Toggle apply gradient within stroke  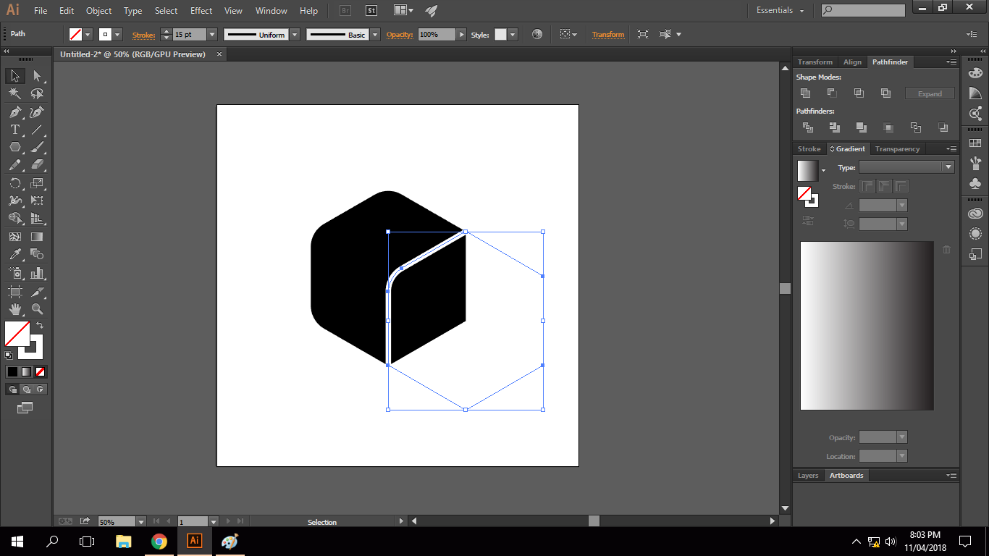(867, 186)
